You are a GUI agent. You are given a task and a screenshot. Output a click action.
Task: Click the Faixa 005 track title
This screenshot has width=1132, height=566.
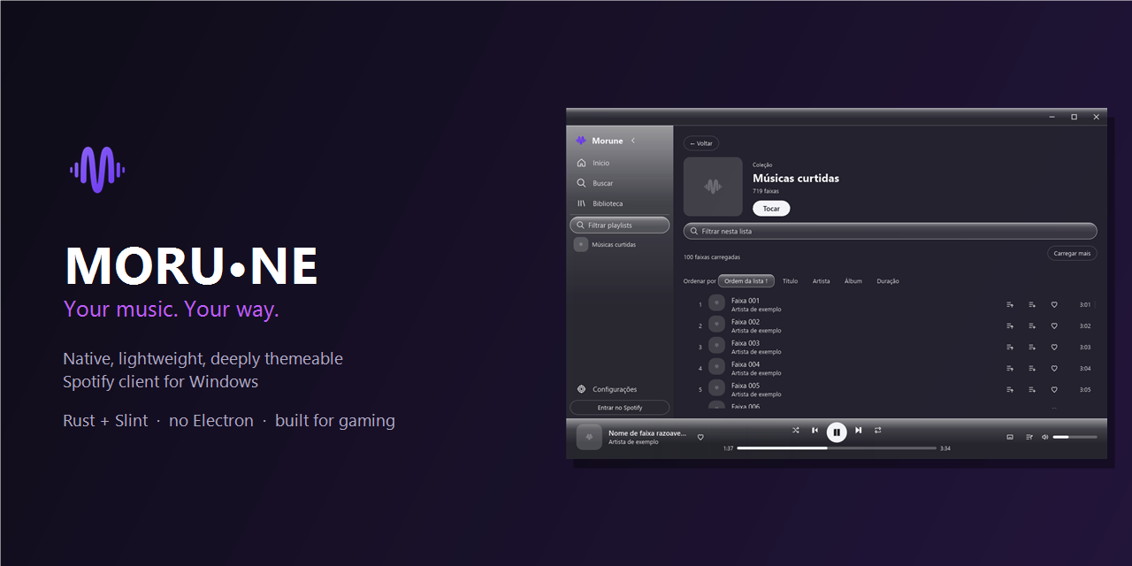coord(746,386)
